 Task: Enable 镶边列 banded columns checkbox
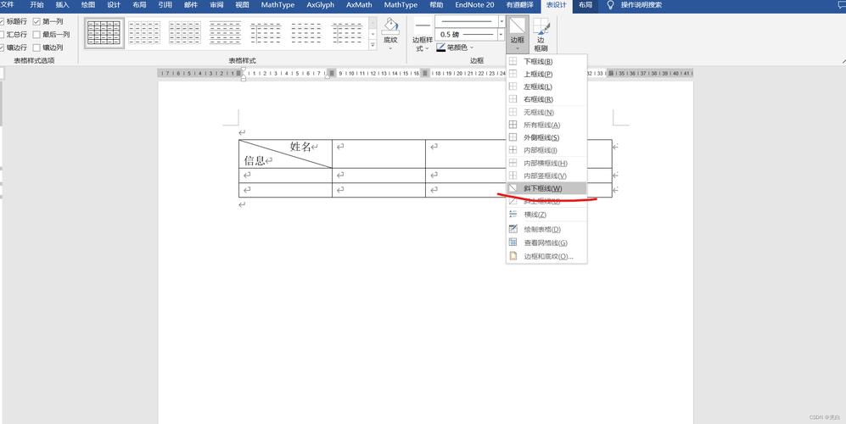(36, 47)
